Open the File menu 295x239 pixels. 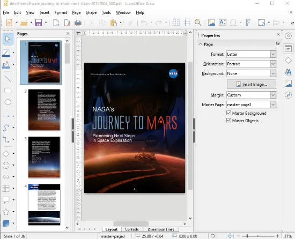pyautogui.click(x=6, y=12)
